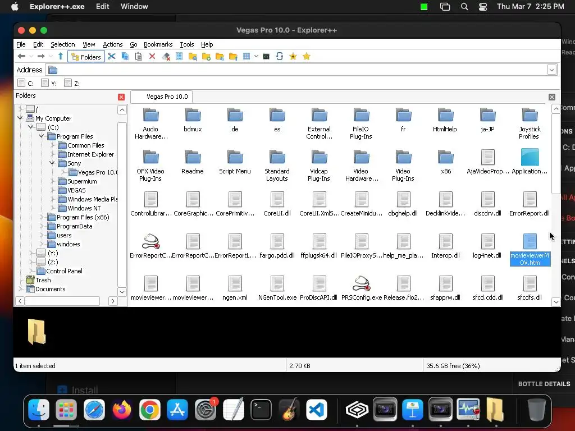Screen dimensions: 575x431
Task: Select the Script Menu folder
Action: tap(235, 162)
